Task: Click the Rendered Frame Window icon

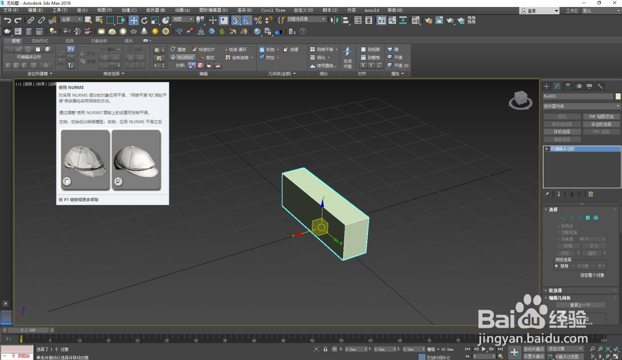Action: pyautogui.click(x=439, y=20)
